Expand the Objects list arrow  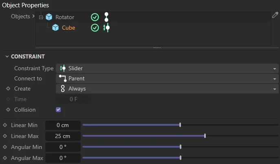pyautogui.click(x=33, y=16)
